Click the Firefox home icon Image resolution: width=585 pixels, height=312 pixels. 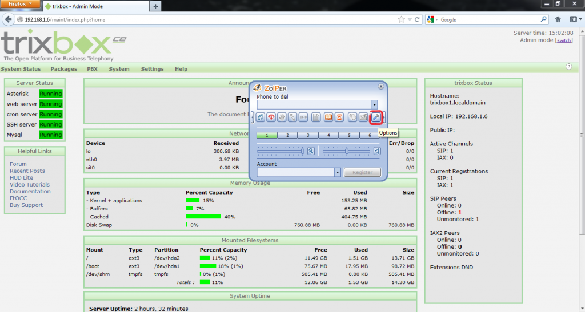(x=558, y=19)
